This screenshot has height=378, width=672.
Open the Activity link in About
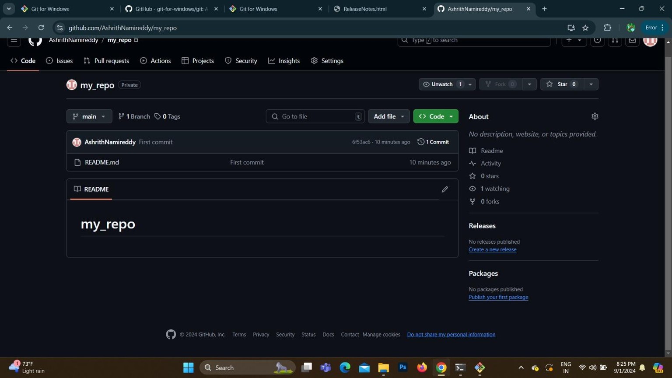point(490,163)
